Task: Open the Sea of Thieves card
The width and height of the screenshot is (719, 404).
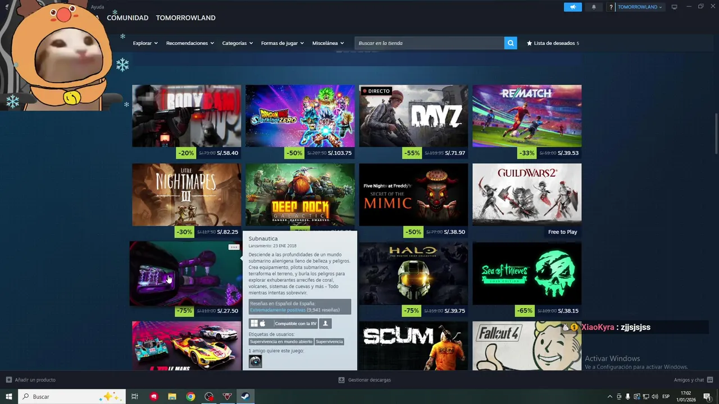Action: [x=527, y=273]
